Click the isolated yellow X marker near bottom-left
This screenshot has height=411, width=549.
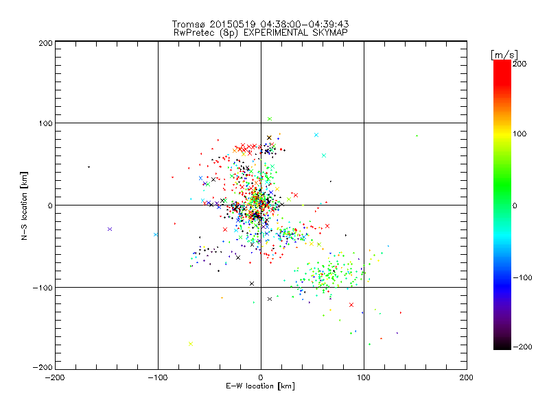click(191, 344)
